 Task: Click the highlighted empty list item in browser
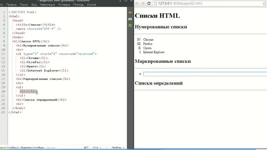click(205, 74)
